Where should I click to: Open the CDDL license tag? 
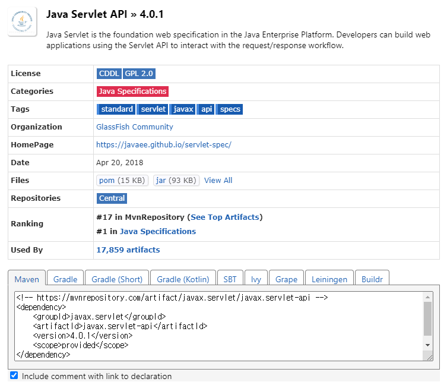109,74
